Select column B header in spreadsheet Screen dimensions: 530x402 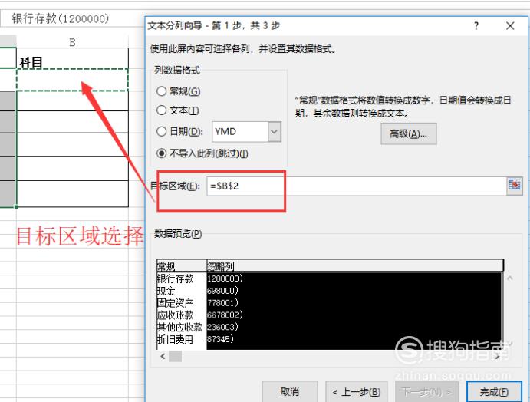[72, 42]
